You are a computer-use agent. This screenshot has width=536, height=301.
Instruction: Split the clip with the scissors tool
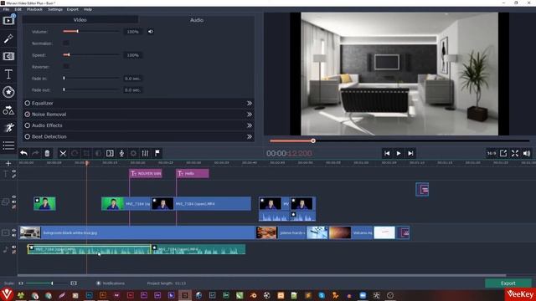63,153
